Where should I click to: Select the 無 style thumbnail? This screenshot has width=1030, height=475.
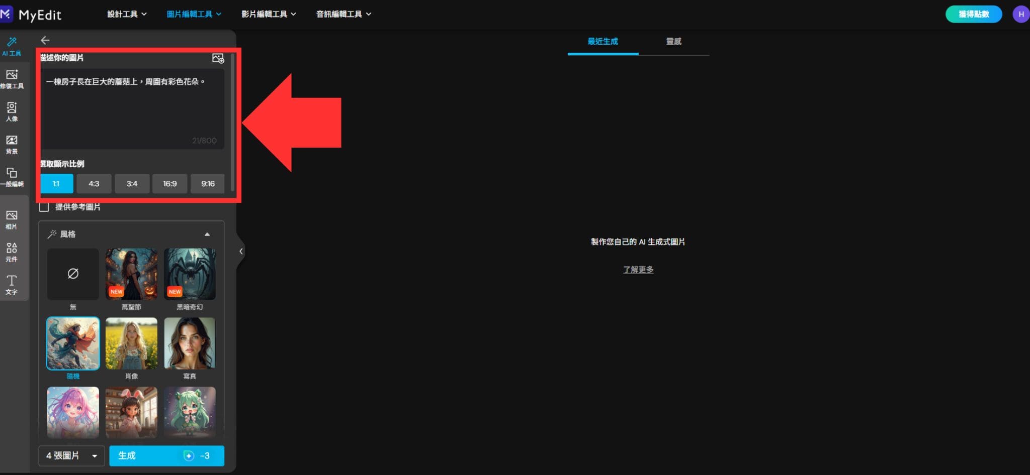(73, 274)
